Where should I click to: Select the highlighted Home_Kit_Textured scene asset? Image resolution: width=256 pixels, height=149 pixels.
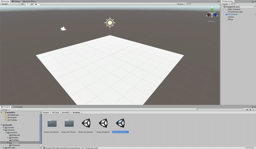(120, 123)
